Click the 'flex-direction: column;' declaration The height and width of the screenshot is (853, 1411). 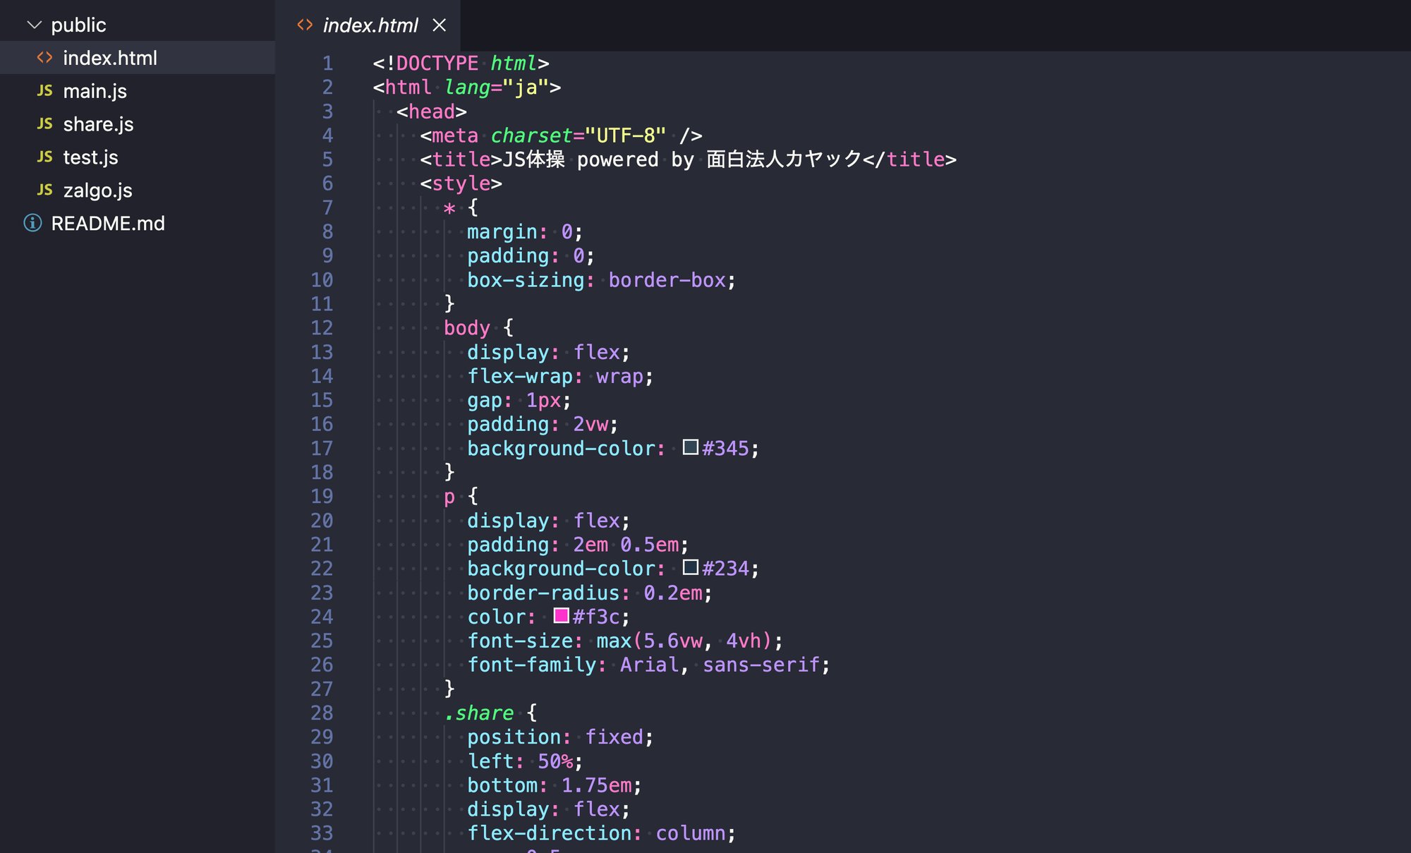602,833
